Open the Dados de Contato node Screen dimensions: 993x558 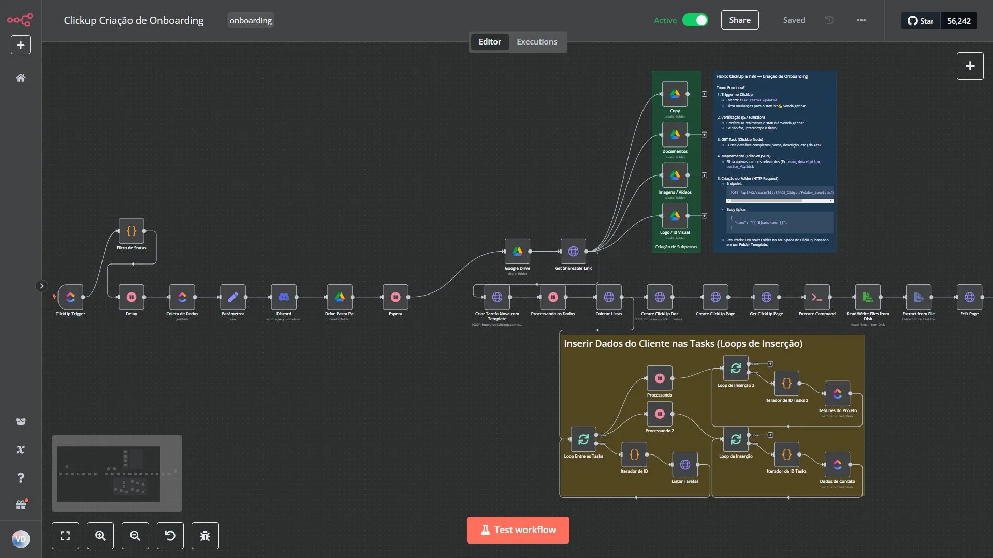(837, 465)
